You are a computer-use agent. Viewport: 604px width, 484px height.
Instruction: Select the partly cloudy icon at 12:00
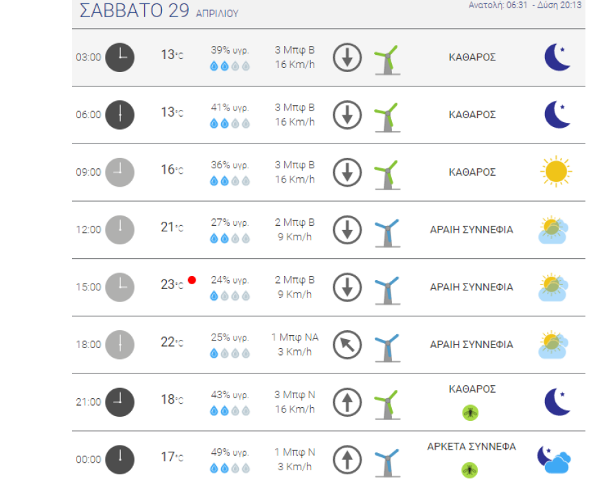[553, 230]
